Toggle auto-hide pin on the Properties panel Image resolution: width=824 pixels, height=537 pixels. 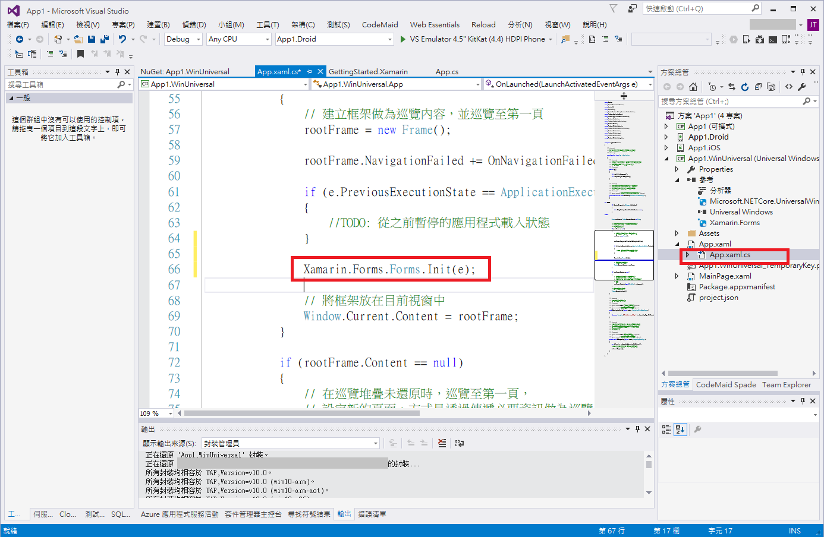[803, 401]
